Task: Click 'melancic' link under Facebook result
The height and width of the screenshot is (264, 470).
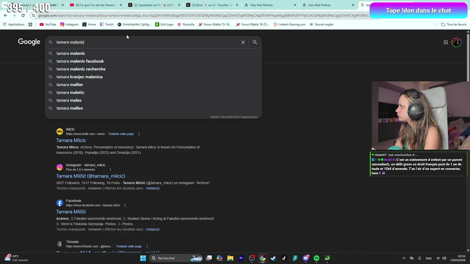Action: (153, 230)
